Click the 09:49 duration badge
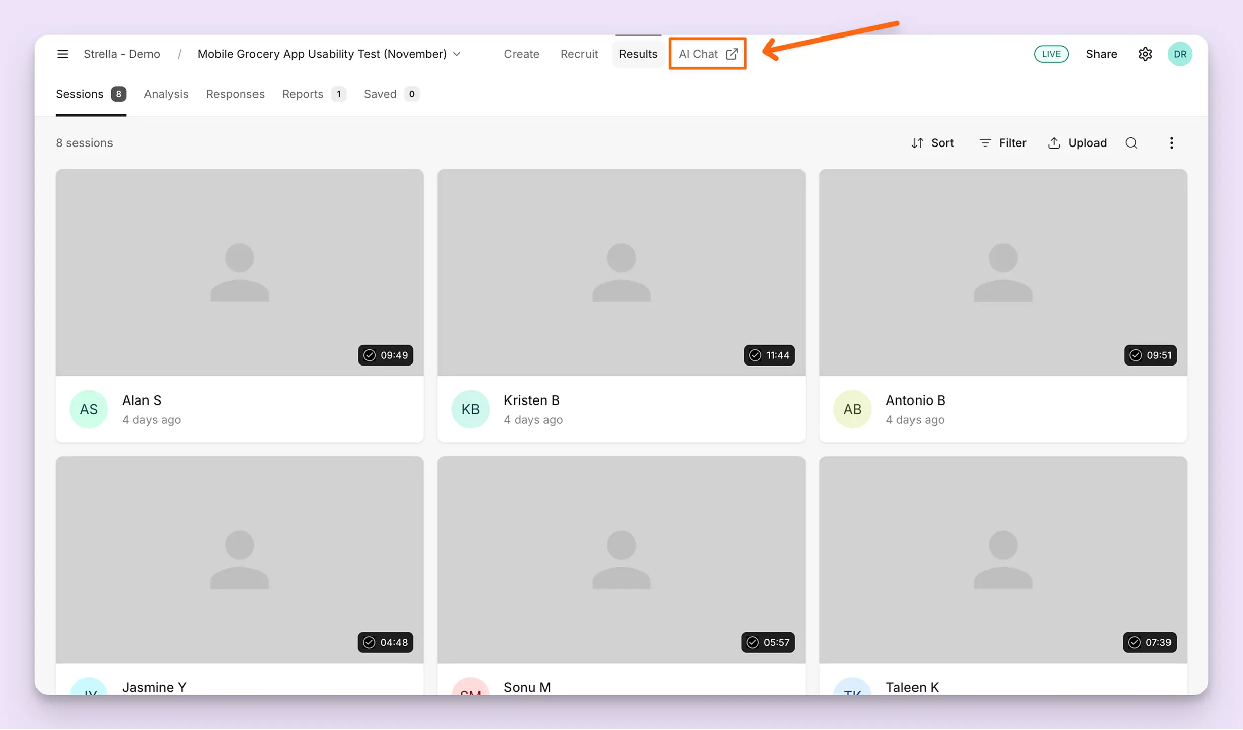1243x730 pixels. click(x=385, y=355)
